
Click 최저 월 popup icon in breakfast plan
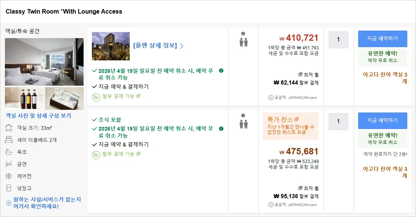click(x=300, y=188)
